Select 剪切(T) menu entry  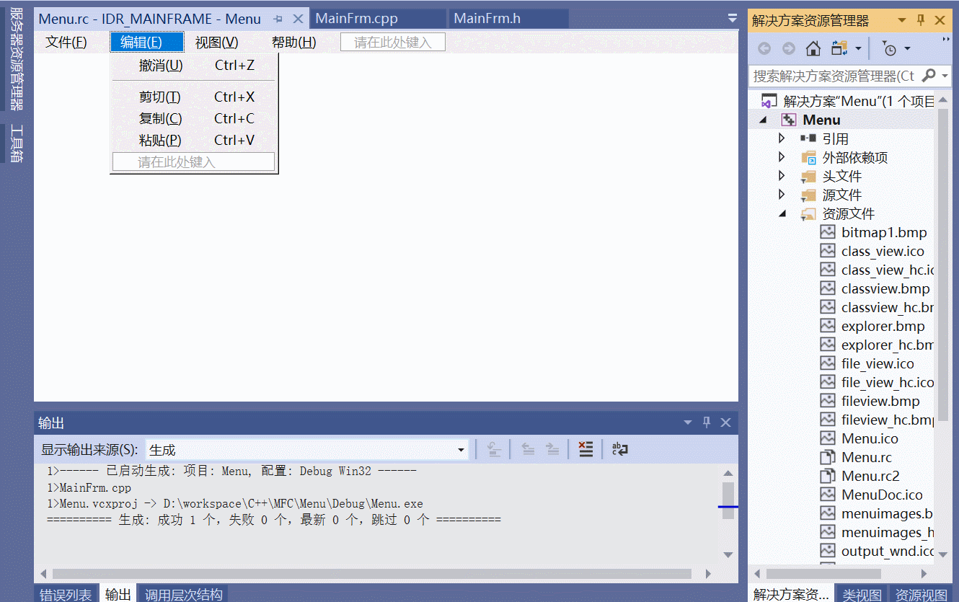194,97
